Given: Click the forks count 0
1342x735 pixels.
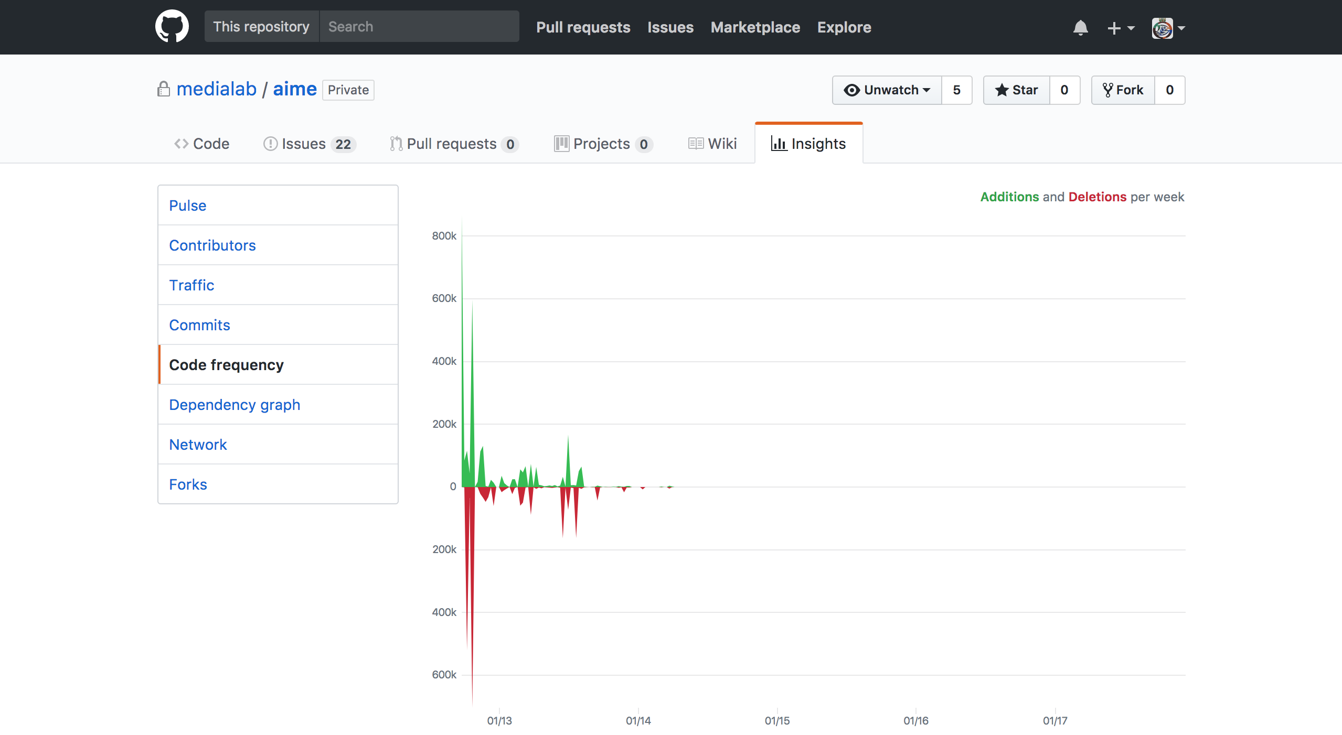Looking at the screenshot, I should click(1170, 90).
